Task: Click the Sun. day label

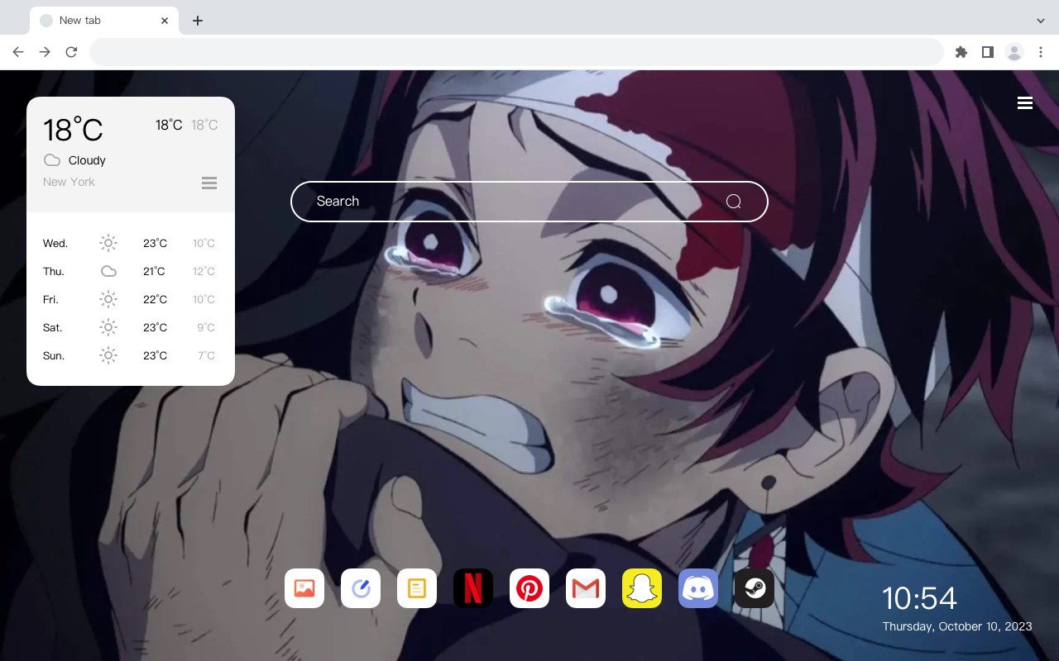Action: point(54,355)
